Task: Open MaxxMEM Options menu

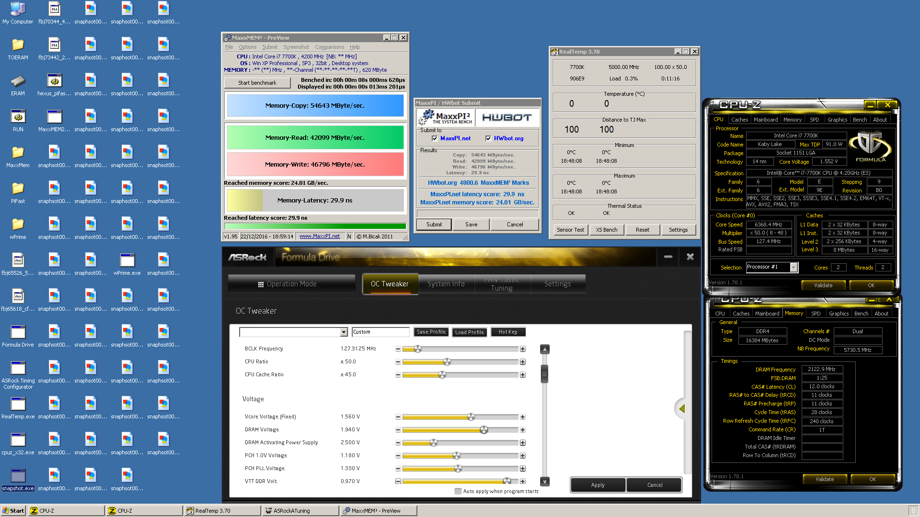Action: coord(247,47)
